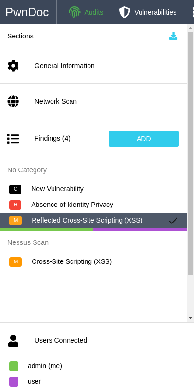Click the Findings list icon
Screen dimensions: 194x391
(x=13, y=139)
